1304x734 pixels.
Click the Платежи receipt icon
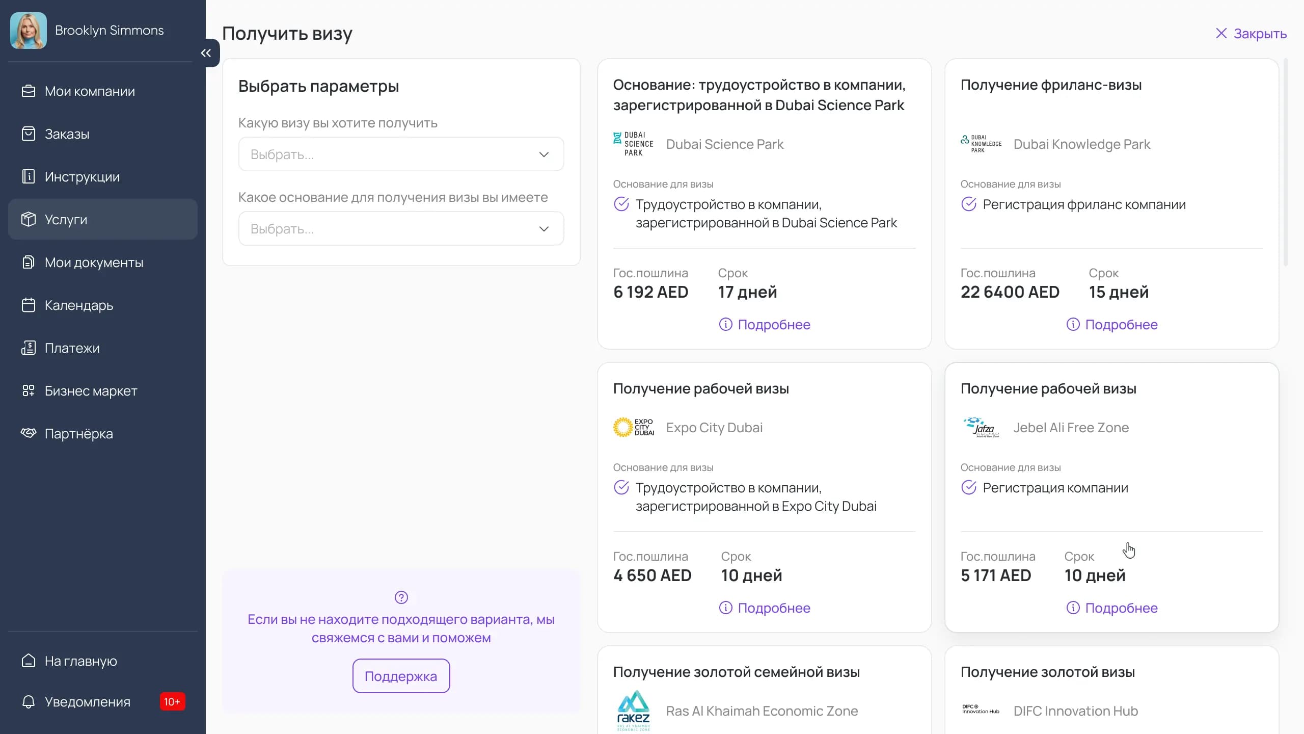pos(29,348)
